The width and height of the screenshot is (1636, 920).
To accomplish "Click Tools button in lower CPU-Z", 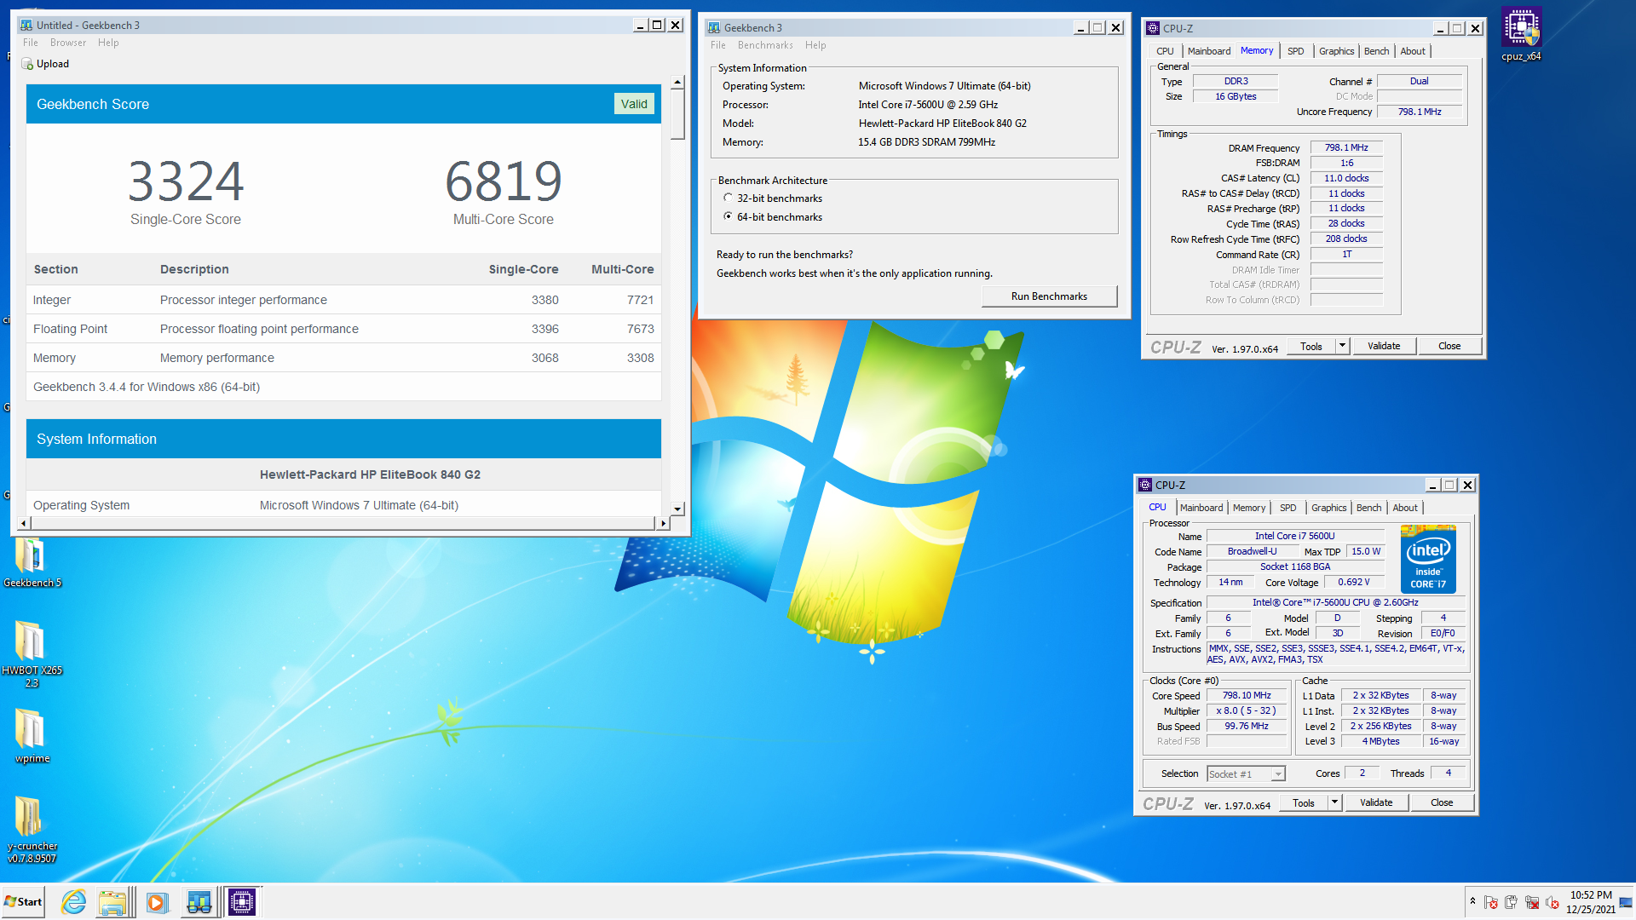I will tap(1304, 802).
